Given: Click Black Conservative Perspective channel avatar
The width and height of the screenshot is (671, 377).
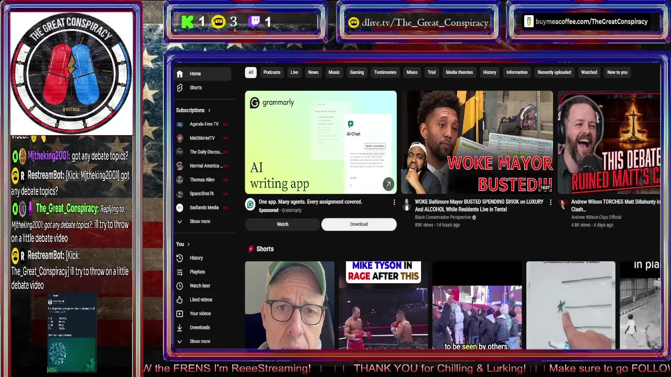Looking at the screenshot, I should click(x=407, y=204).
